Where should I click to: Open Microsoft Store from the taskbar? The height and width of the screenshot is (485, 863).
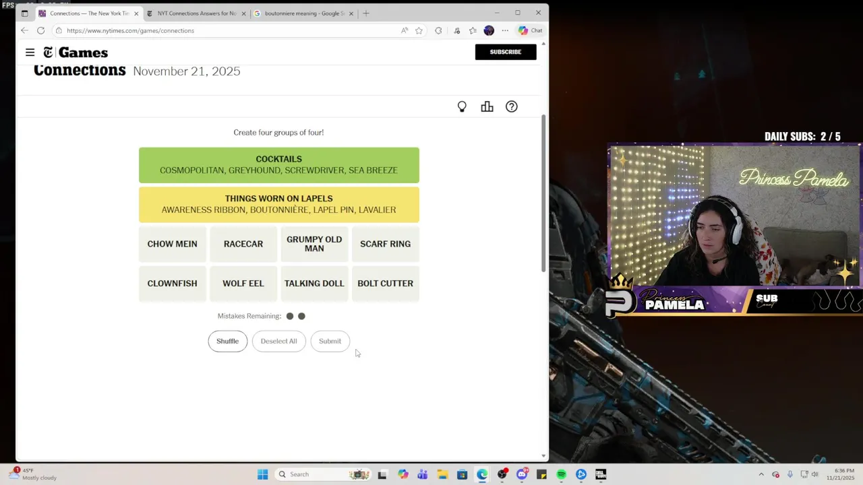pos(462,474)
